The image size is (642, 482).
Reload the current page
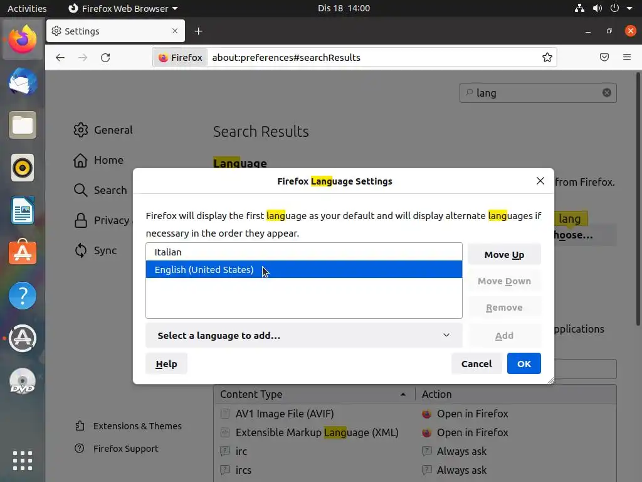105,57
